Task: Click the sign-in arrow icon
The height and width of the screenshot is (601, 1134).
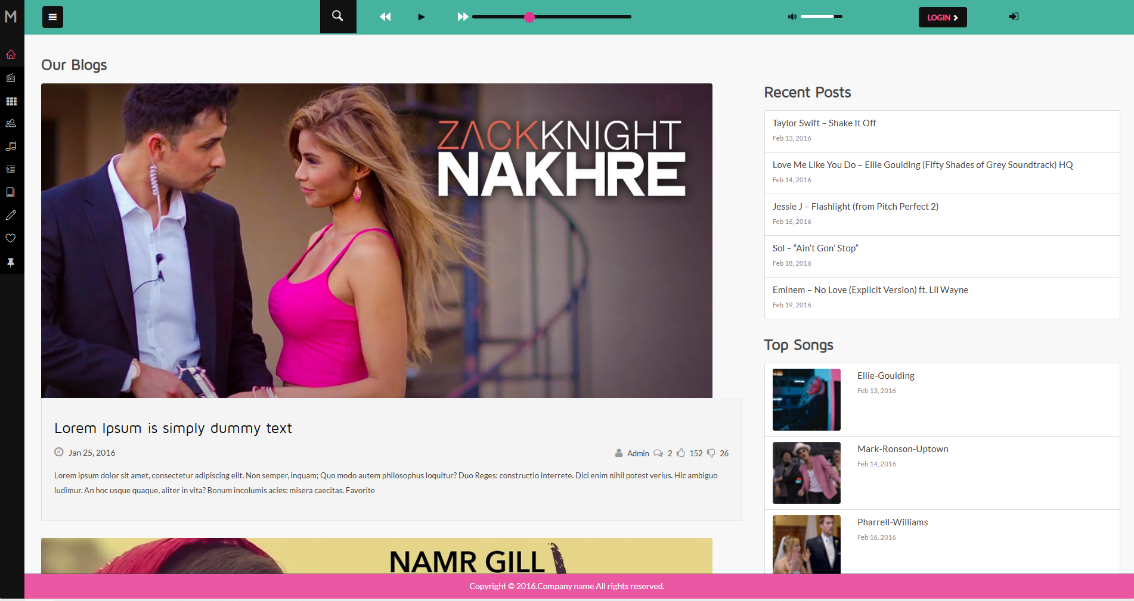Action: [x=1014, y=17]
